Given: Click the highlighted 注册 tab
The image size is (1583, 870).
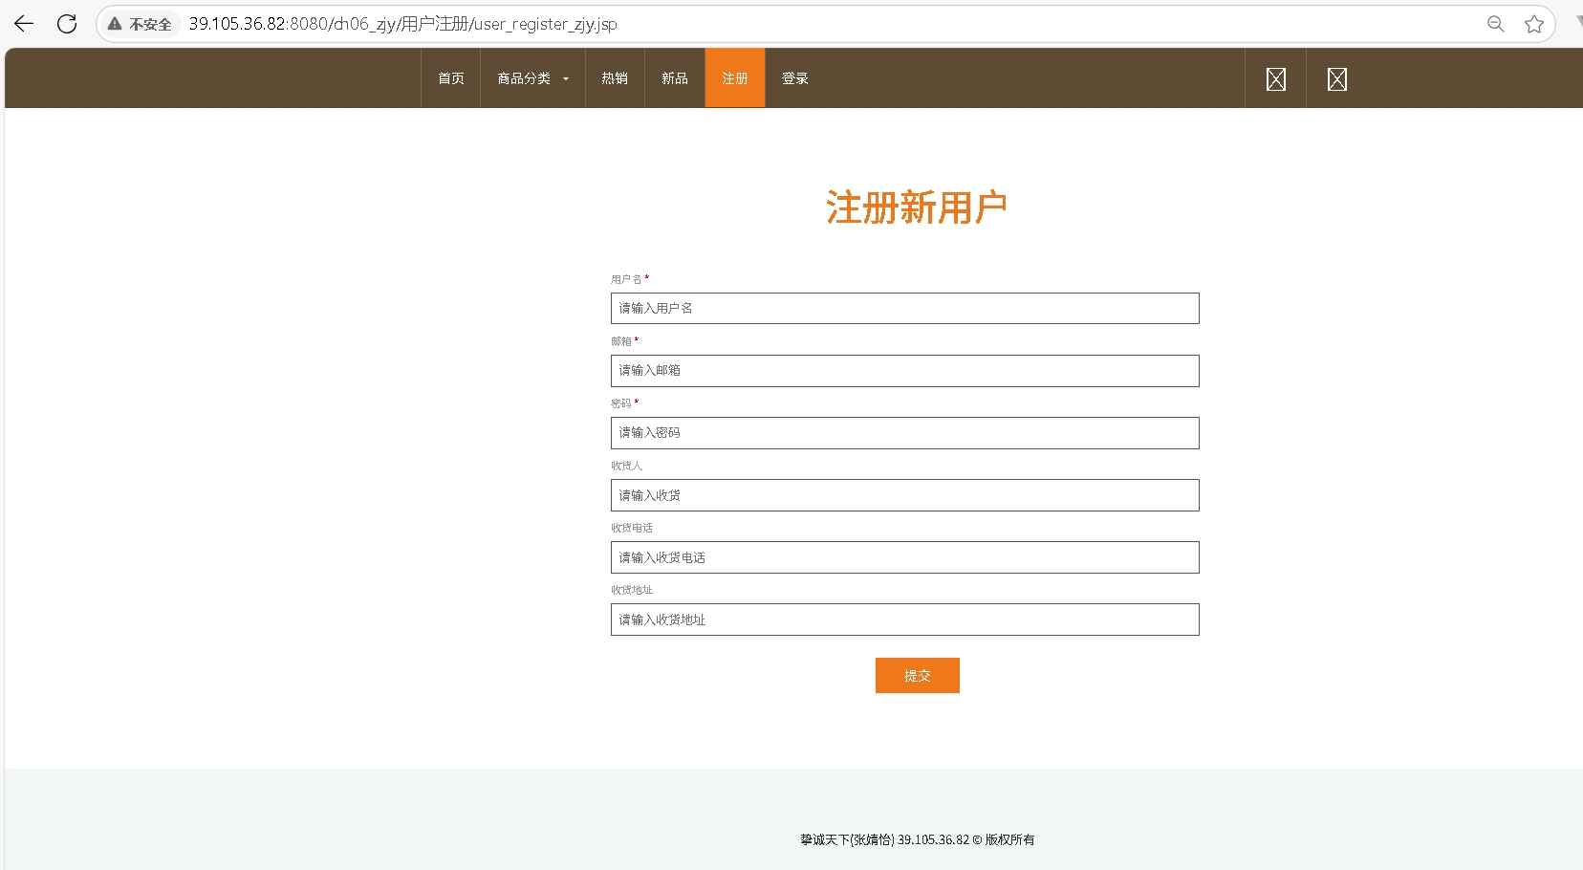Looking at the screenshot, I should 735,78.
